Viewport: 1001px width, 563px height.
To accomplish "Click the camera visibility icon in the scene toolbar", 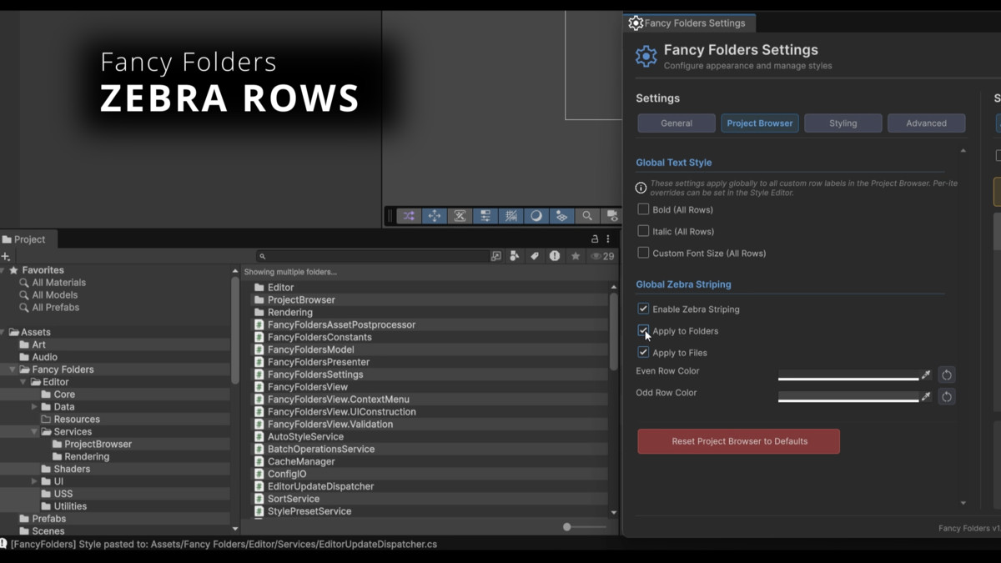I will tap(611, 216).
